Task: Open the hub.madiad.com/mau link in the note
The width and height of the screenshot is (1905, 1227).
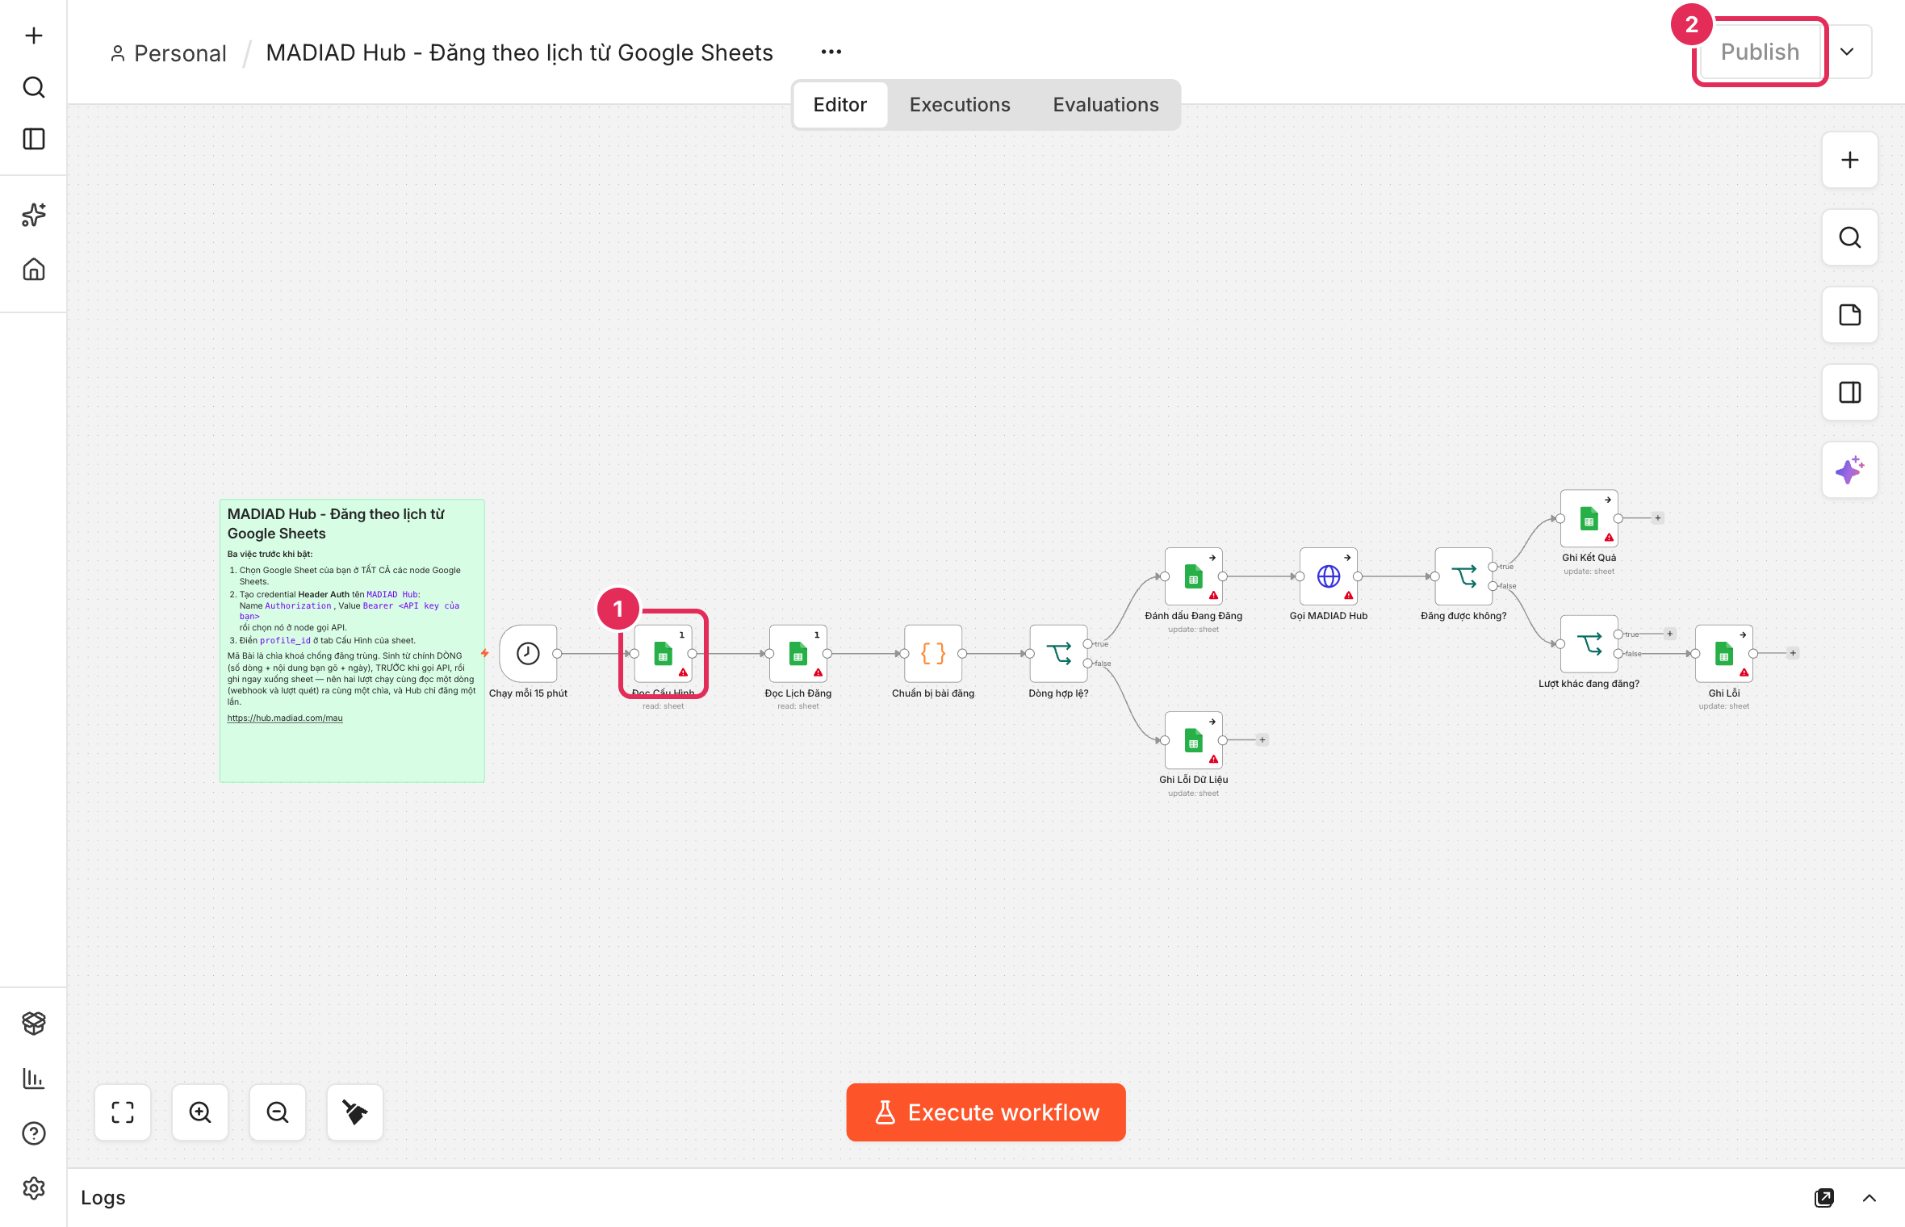Action: [285, 718]
